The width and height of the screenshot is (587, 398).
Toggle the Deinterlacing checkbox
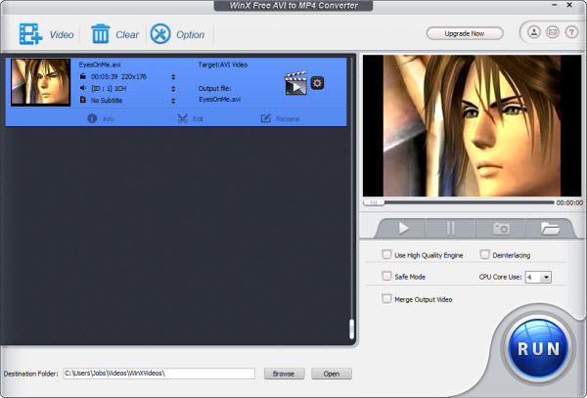485,254
